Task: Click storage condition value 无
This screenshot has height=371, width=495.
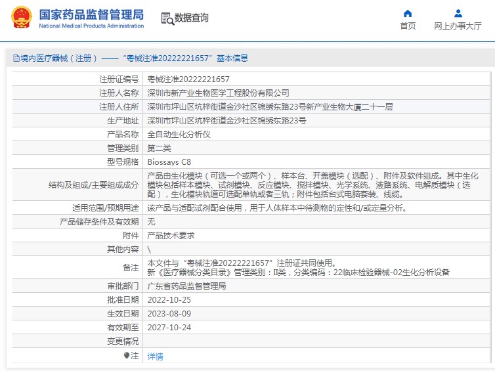Action: point(151,222)
